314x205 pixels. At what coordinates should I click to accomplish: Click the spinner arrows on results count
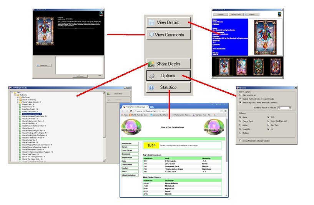[290, 108]
